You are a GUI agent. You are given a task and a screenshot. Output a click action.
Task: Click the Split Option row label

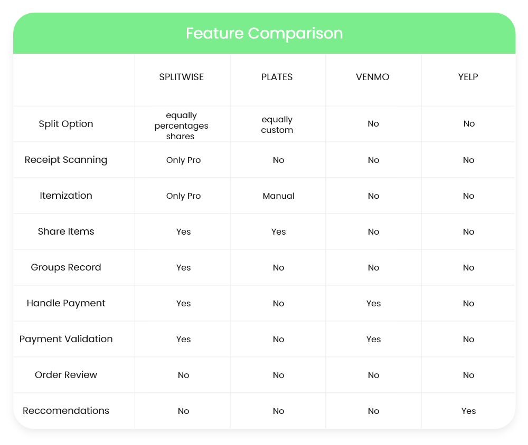(66, 124)
